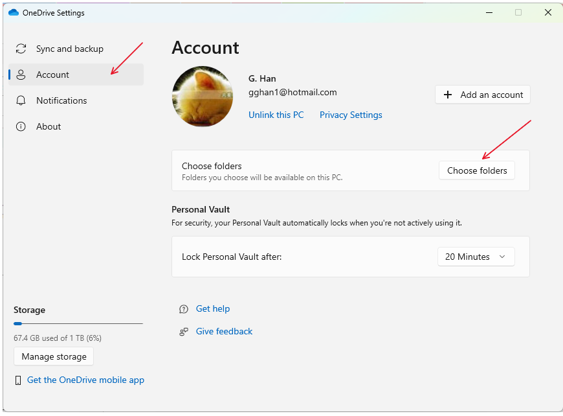Click the profile picture thumbnail

pyautogui.click(x=202, y=96)
